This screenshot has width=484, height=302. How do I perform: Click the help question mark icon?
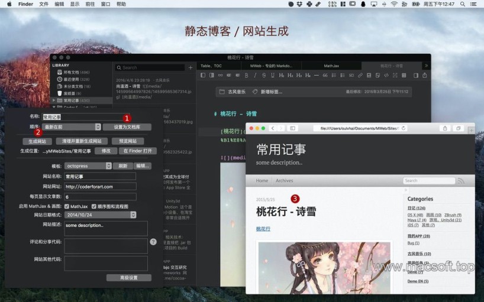point(153,242)
